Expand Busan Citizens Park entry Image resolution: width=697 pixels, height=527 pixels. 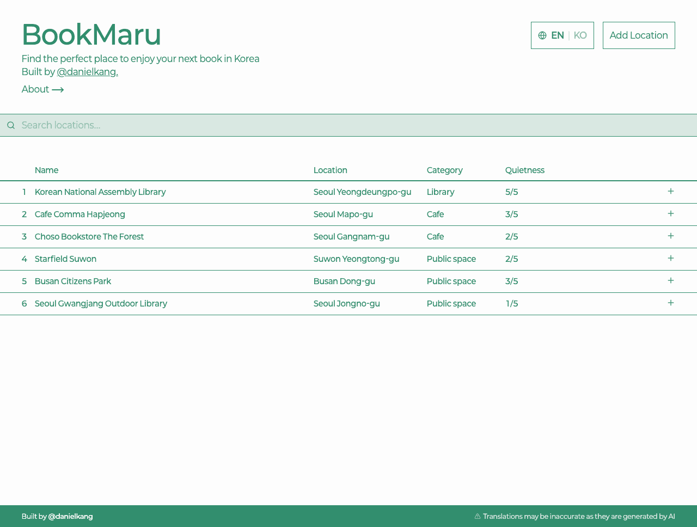[x=670, y=280]
